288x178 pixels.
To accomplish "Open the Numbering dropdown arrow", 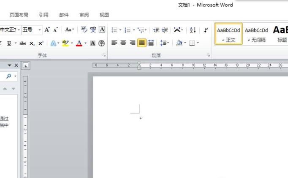I will click(x=134, y=30).
